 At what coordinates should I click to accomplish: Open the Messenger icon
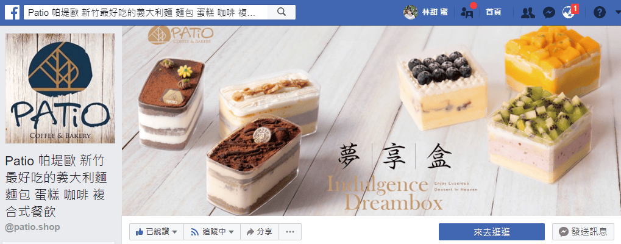(548, 13)
